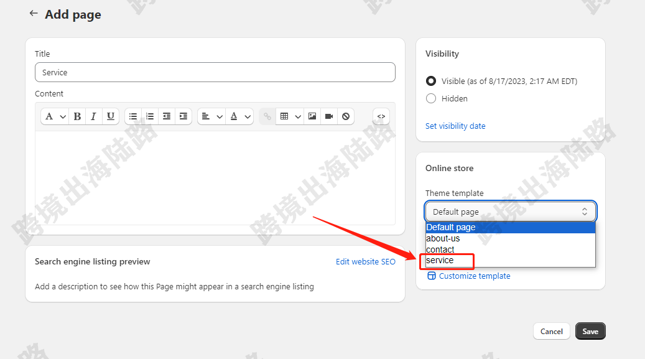This screenshot has width=645, height=359.
Task: Open the text alignment menu
Action: tap(206, 116)
